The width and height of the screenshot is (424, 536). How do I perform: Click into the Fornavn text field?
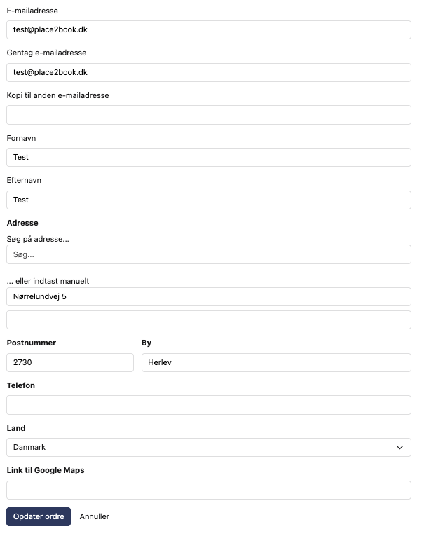pyautogui.click(x=208, y=157)
